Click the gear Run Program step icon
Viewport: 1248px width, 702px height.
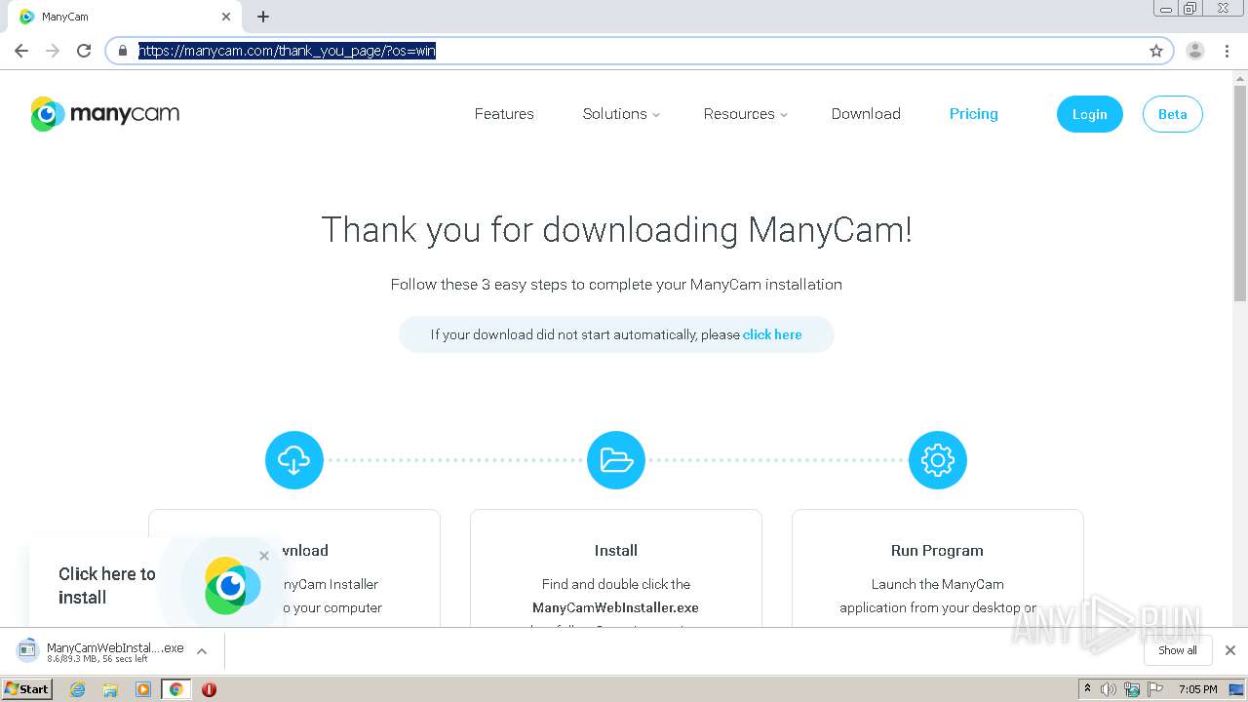[x=938, y=460]
